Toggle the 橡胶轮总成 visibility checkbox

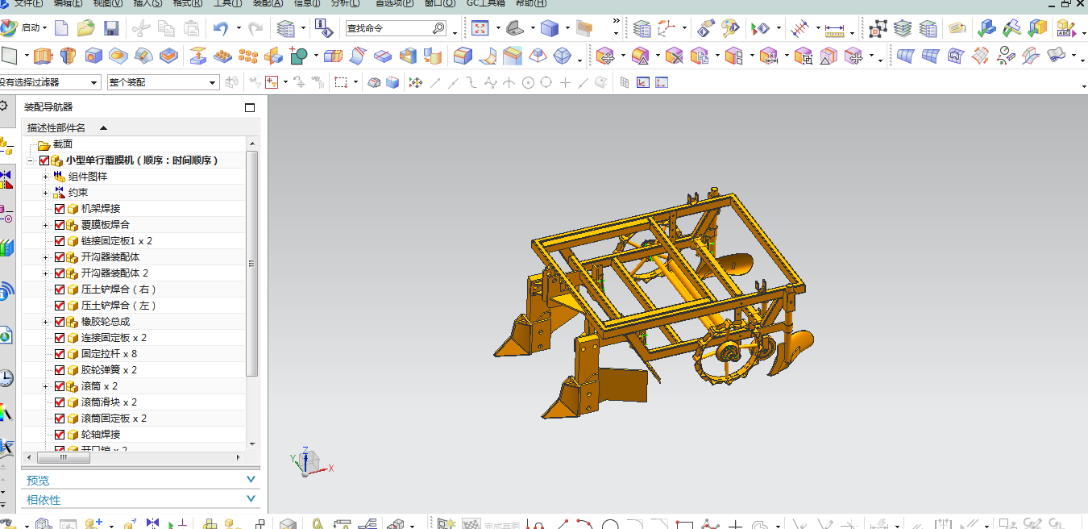[x=60, y=322]
